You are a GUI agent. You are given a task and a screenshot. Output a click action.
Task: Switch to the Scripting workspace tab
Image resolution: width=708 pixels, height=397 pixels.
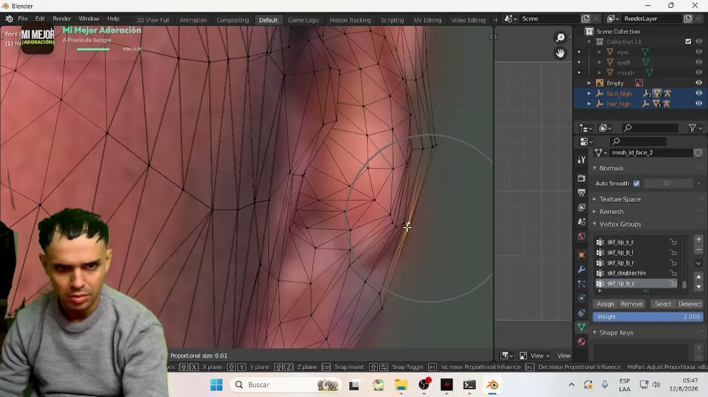392,20
